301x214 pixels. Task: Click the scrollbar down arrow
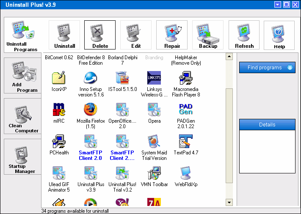click(x=229, y=202)
